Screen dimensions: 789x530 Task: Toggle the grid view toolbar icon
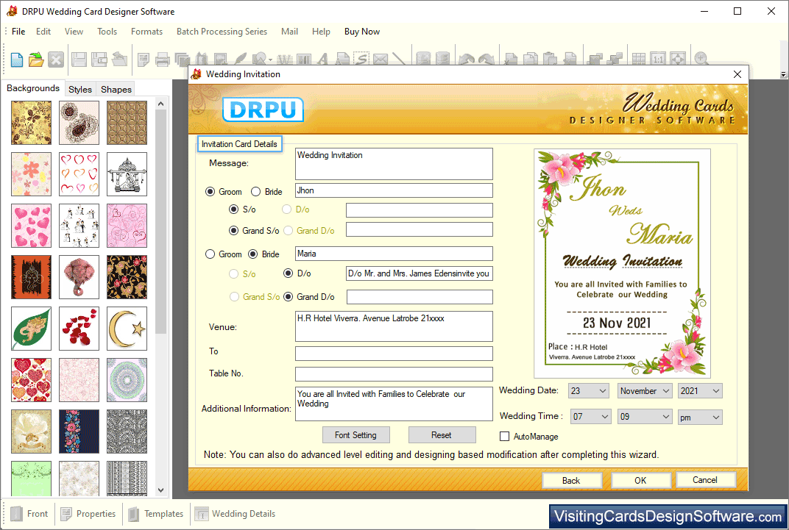pos(639,60)
